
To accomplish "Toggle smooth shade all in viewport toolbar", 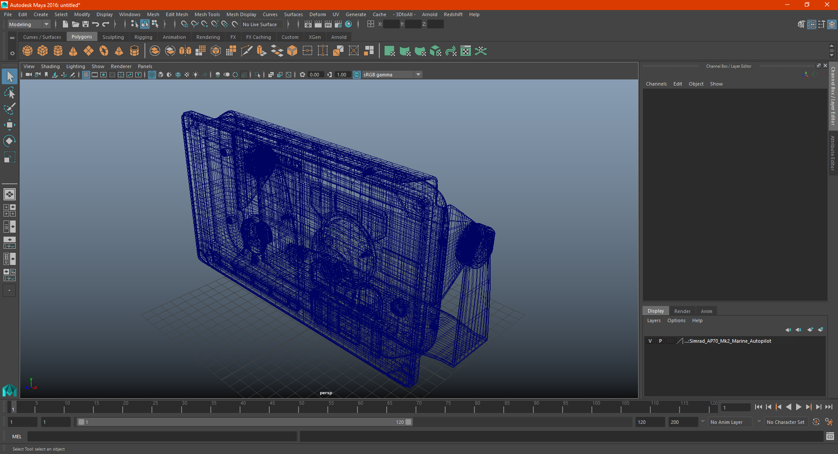I will pos(161,75).
